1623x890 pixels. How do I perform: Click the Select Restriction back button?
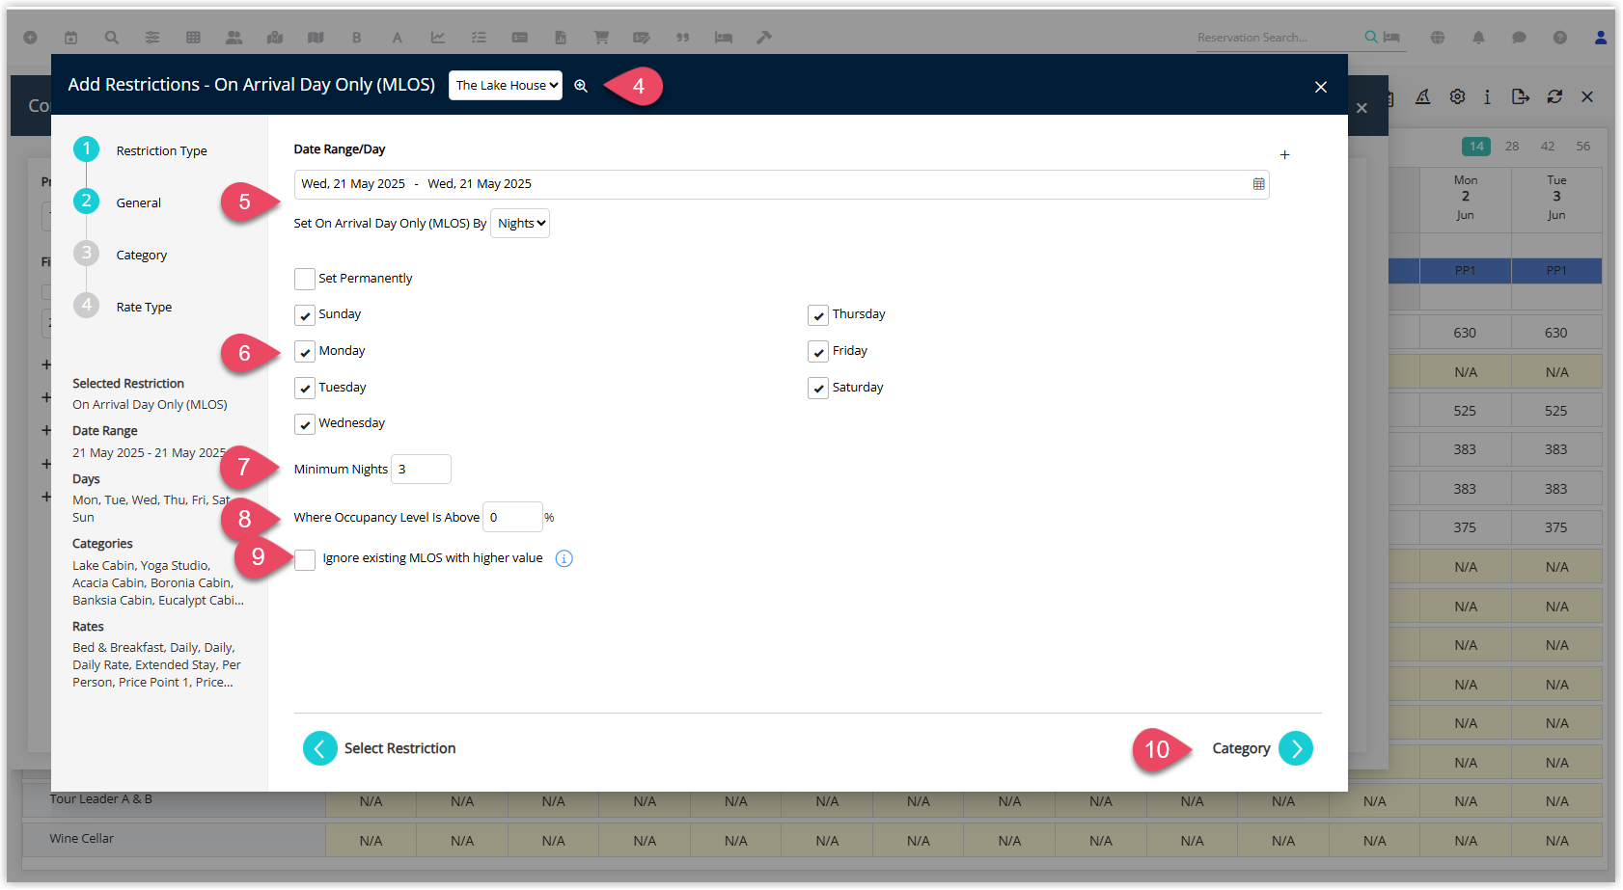(x=379, y=748)
